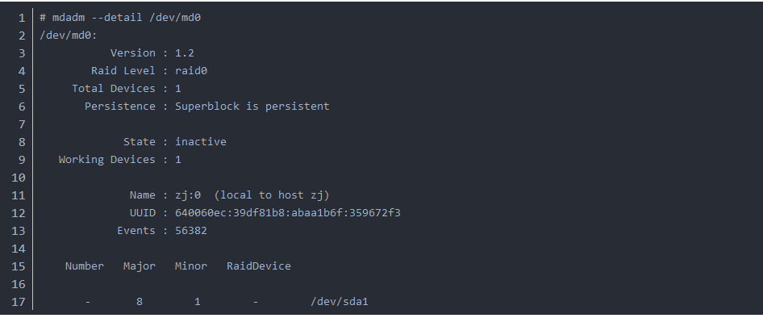Viewport: 763px width, 318px height.
Task: Click line number 17 in gutter
Action: pyautogui.click(x=19, y=302)
